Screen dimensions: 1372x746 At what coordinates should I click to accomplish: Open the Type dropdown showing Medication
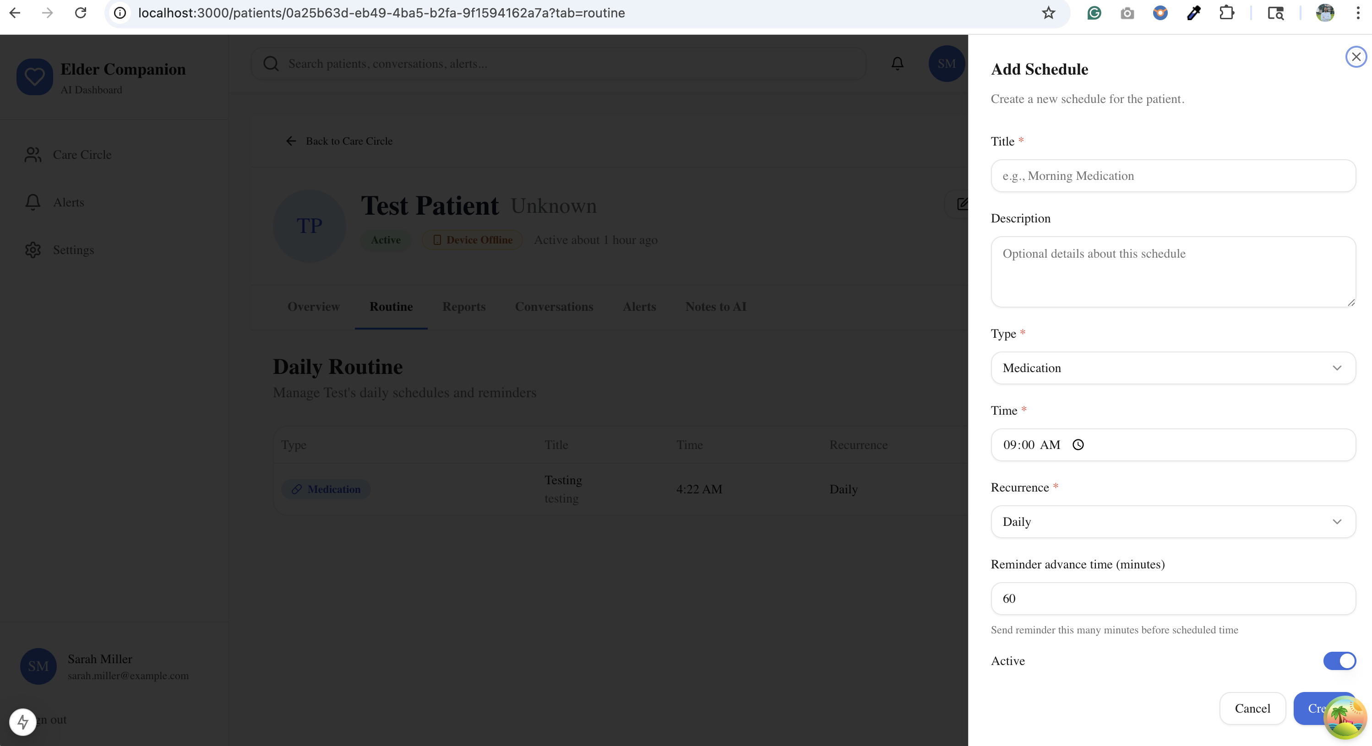point(1173,368)
